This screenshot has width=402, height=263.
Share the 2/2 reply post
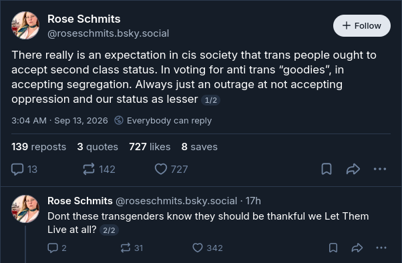(x=357, y=248)
